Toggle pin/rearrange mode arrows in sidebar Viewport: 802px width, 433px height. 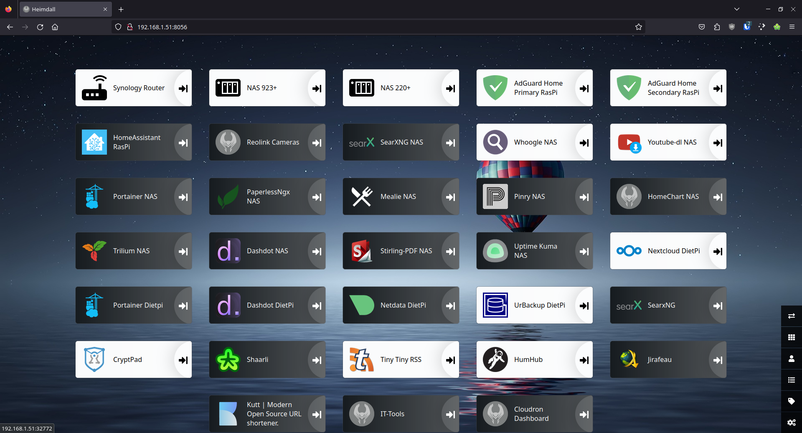click(792, 316)
